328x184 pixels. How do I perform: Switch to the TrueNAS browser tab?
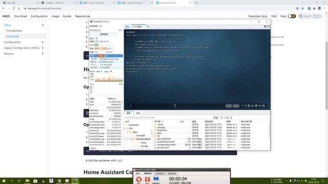(x=59, y=3)
